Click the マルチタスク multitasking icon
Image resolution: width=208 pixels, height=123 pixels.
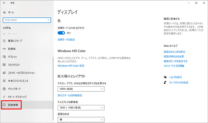[4, 65]
